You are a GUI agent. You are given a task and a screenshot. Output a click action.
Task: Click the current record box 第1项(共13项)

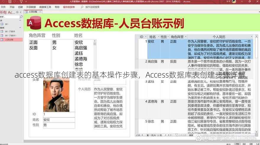[154, 135]
